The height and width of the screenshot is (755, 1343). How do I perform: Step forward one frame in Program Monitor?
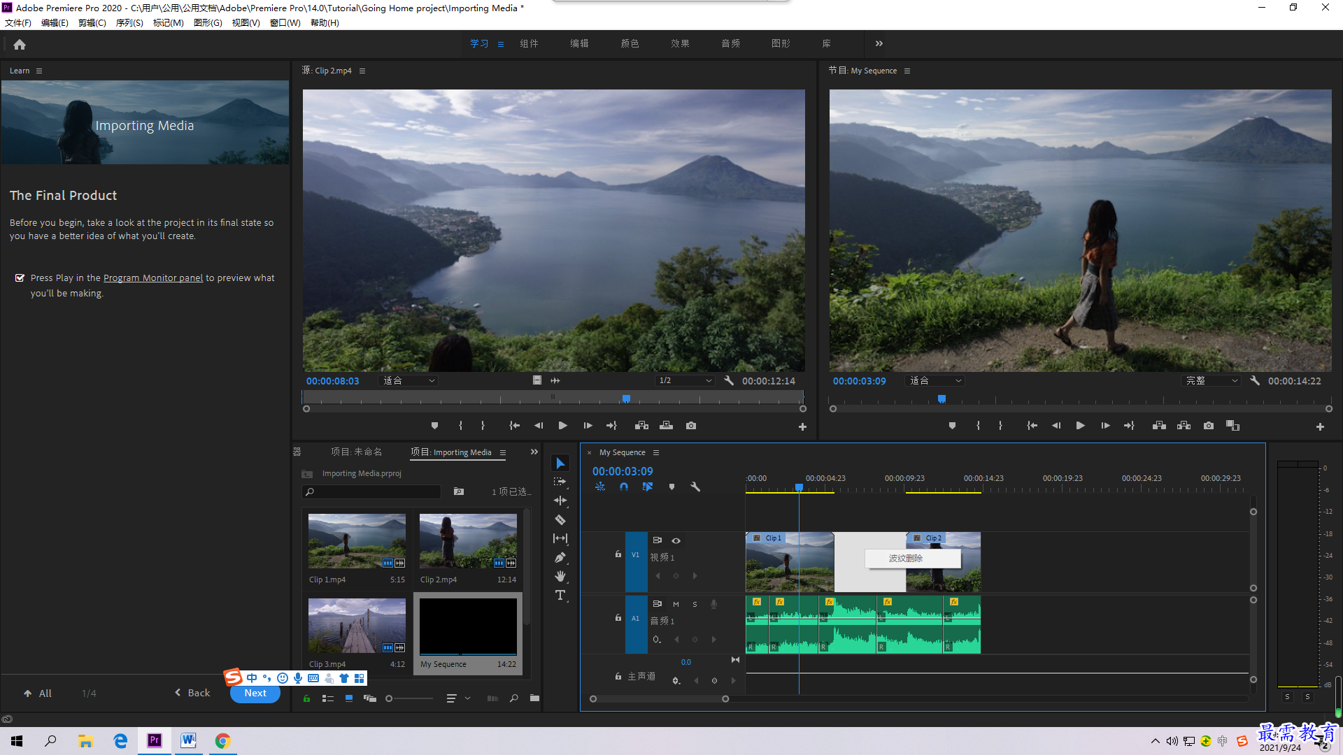pos(1105,426)
